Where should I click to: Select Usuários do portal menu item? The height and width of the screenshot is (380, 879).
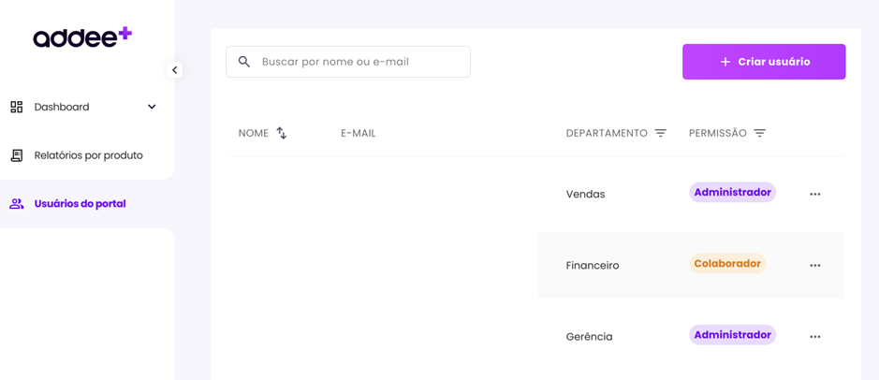[x=81, y=203]
